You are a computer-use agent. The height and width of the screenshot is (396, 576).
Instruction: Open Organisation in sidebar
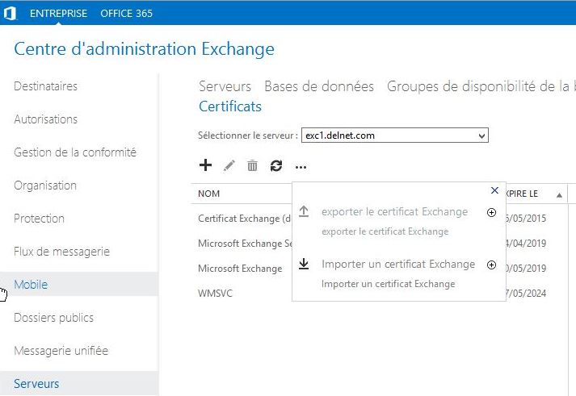(45, 185)
